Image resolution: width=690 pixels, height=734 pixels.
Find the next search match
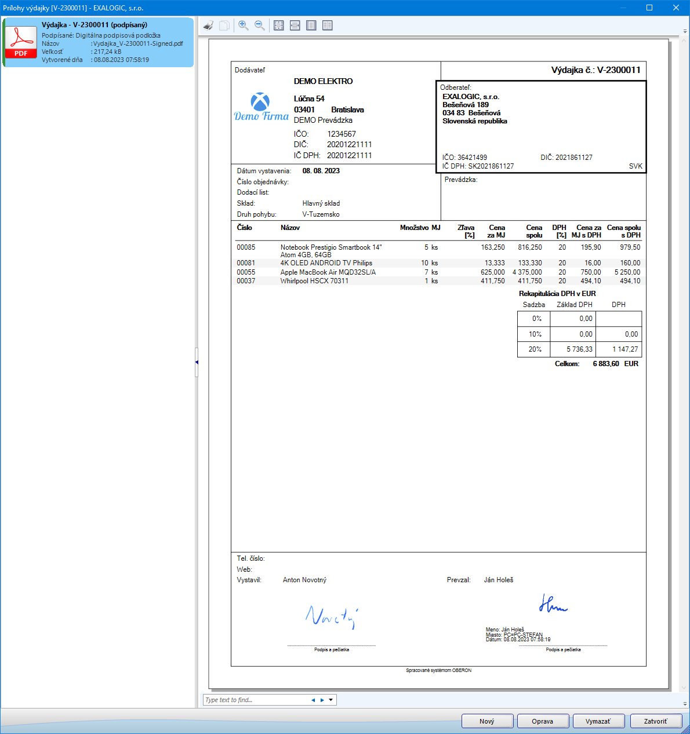322,700
